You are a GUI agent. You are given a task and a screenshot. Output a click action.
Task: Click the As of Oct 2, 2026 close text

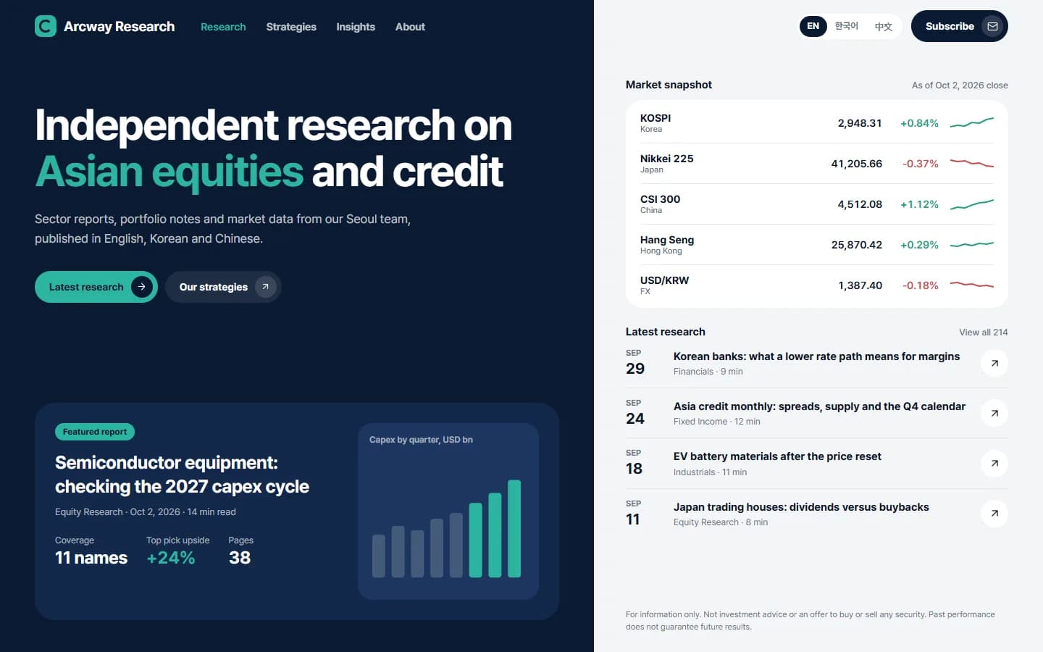click(960, 85)
